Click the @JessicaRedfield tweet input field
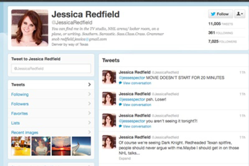This screenshot has height=166, width=249. pos(51,69)
